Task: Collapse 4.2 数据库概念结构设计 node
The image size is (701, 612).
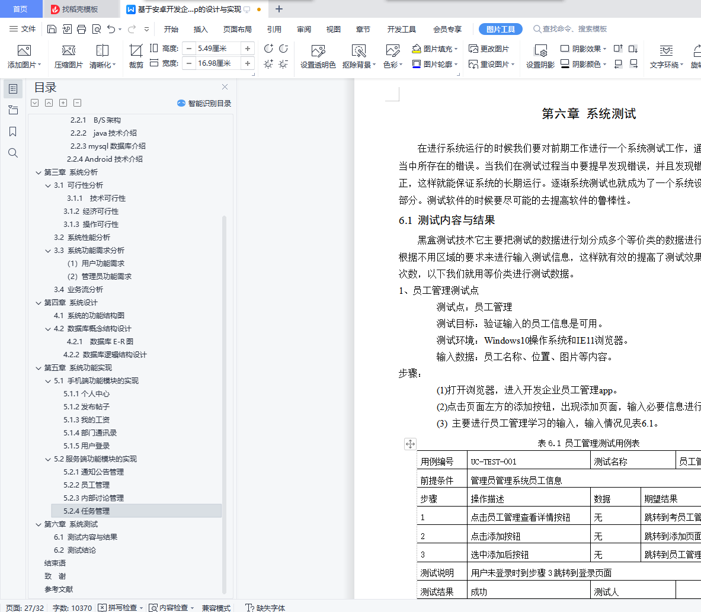Action: (48, 329)
